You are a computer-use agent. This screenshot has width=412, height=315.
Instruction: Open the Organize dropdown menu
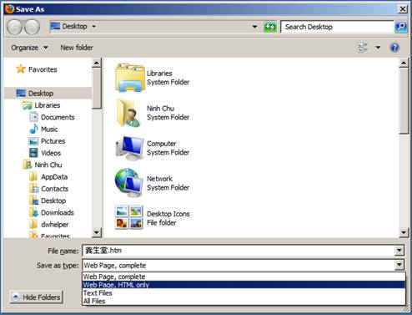point(29,48)
